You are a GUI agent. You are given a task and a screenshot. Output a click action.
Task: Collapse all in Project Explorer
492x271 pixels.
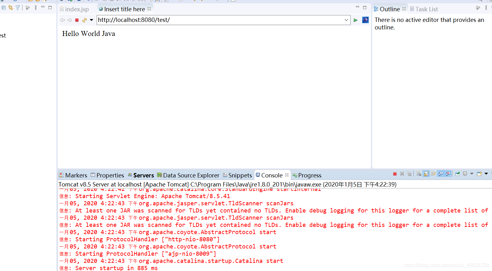4,8
